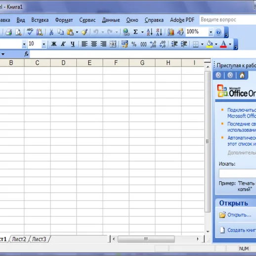Image resolution: width=256 pixels, height=256 pixels.
Task: Open the font size dropdown arrow
Action: pos(43,44)
